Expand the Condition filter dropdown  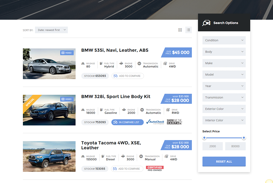224,40
